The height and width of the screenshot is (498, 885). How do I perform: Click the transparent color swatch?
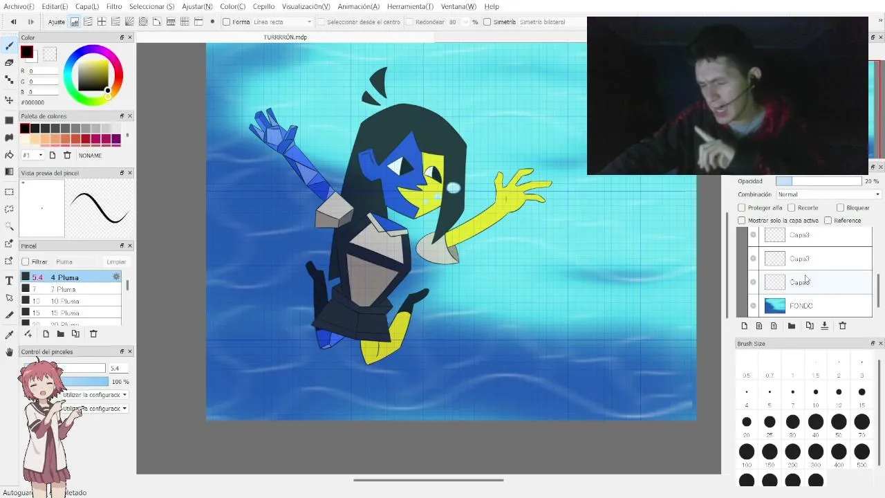click(x=49, y=54)
